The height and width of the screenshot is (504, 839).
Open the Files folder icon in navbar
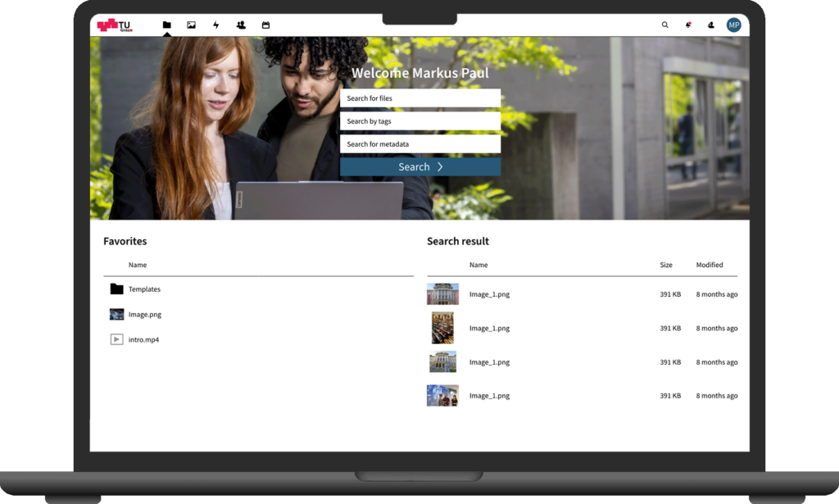(167, 25)
